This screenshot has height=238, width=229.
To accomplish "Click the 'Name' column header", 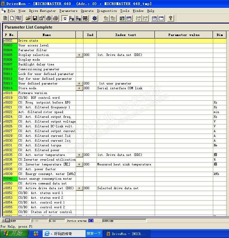I will pos(47,35).
